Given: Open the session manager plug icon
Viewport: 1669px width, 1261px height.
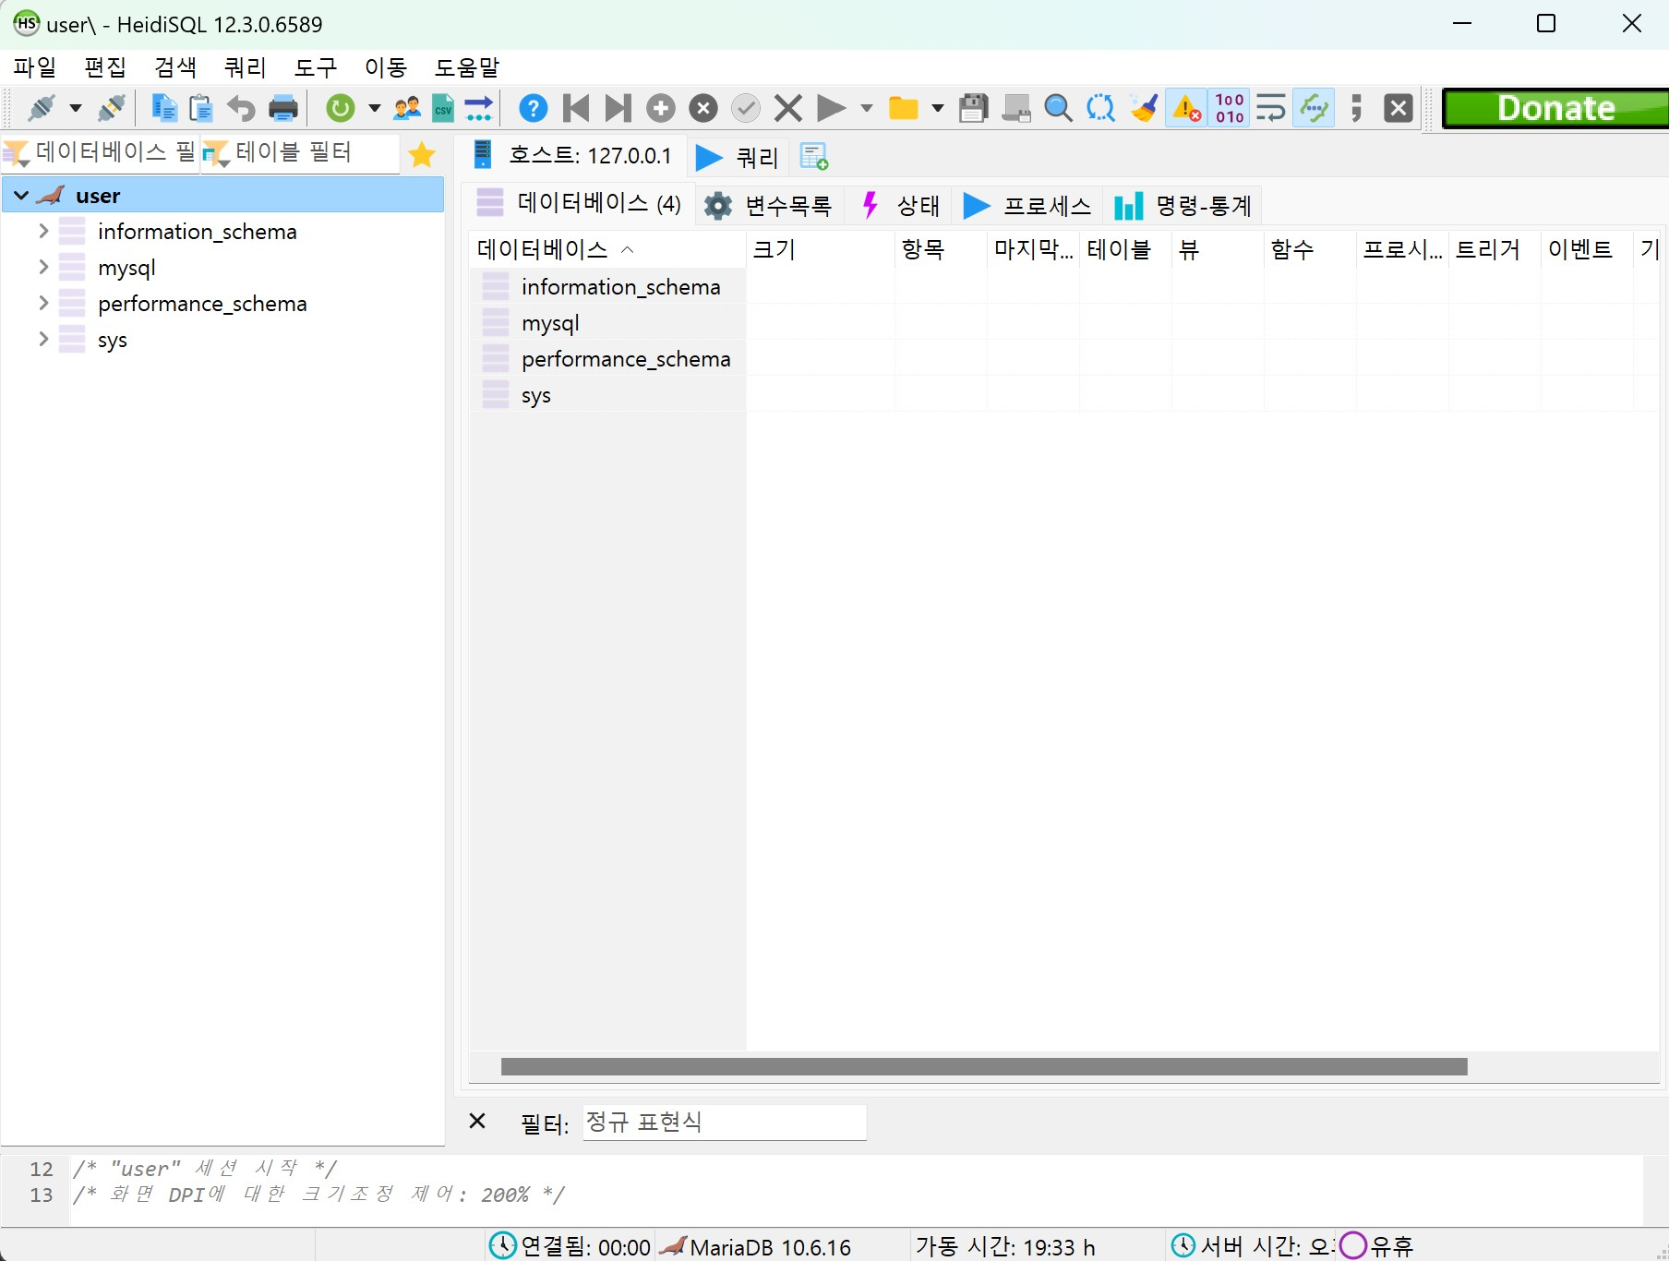Looking at the screenshot, I should coord(42,108).
